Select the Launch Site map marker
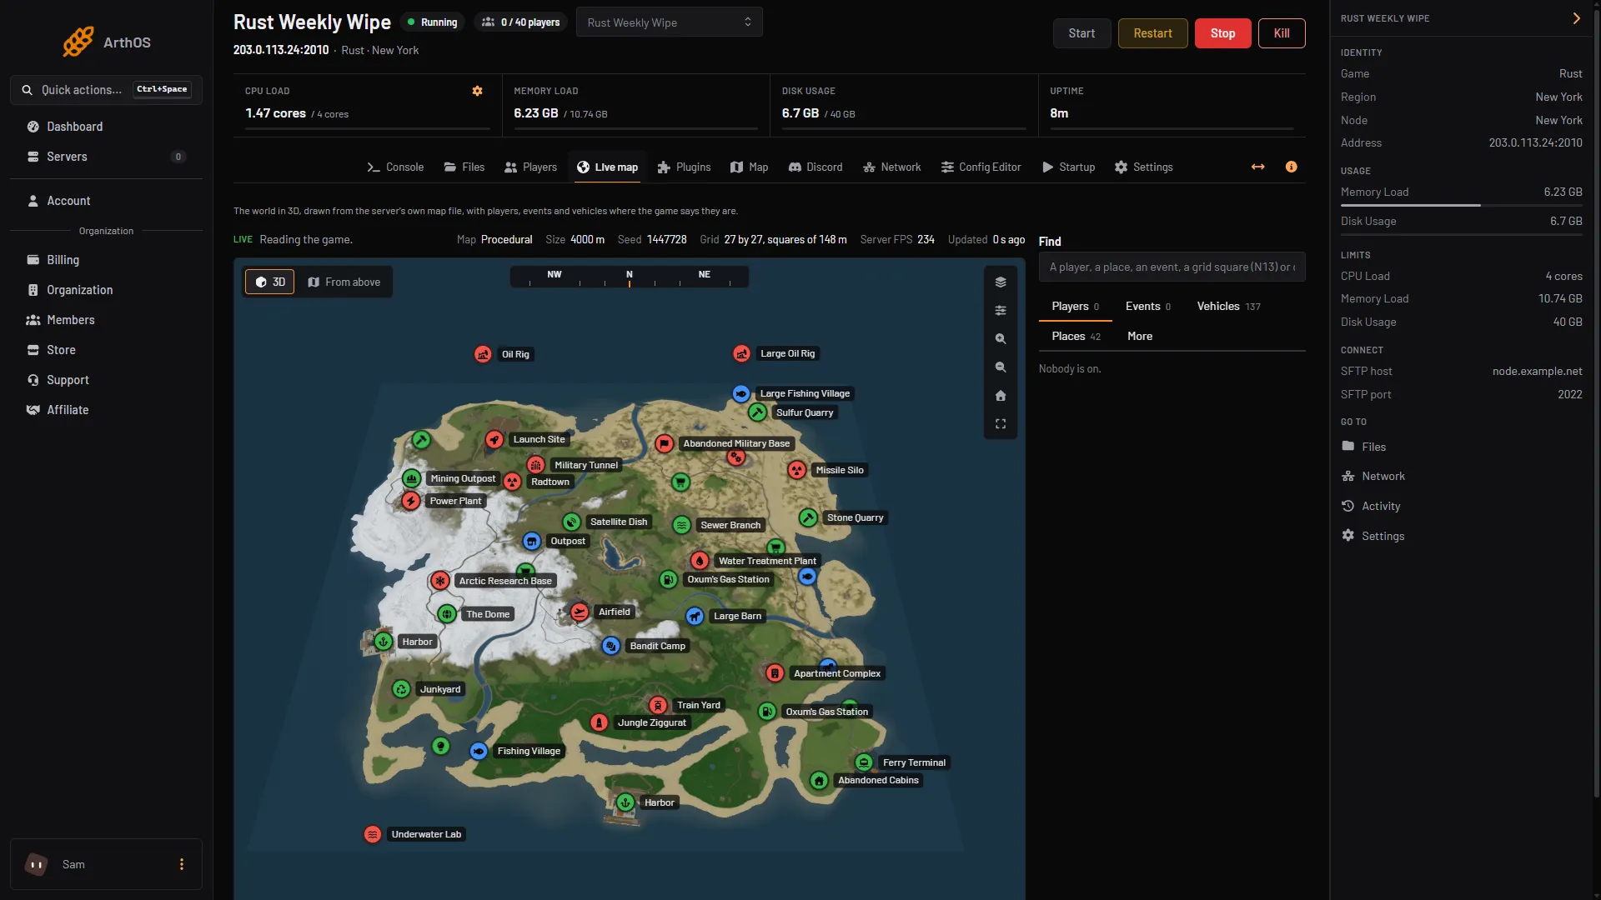The width and height of the screenshot is (1601, 900). [x=494, y=439]
